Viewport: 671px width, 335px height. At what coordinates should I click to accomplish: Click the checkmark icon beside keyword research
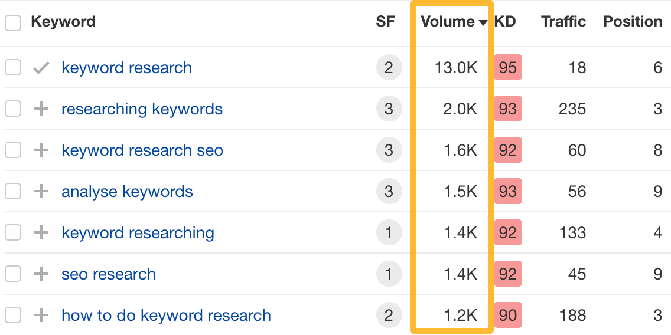[41, 68]
